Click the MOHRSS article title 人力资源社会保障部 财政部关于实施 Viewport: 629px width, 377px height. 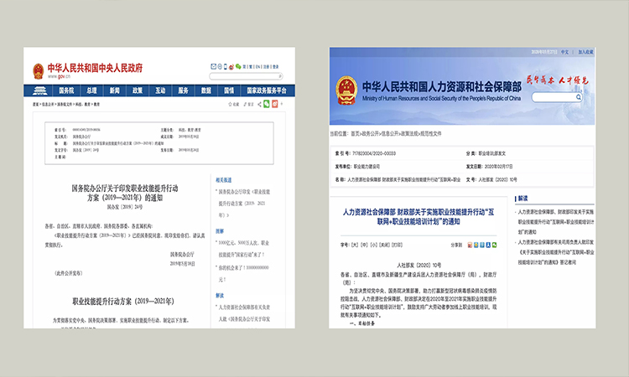(418, 217)
